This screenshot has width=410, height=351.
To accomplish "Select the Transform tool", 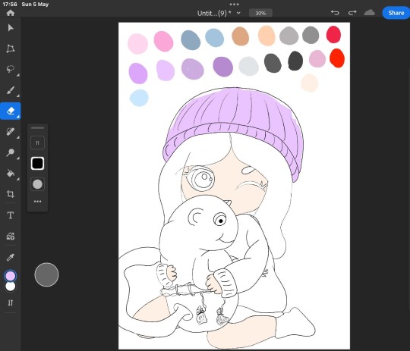I will click(11, 49).
